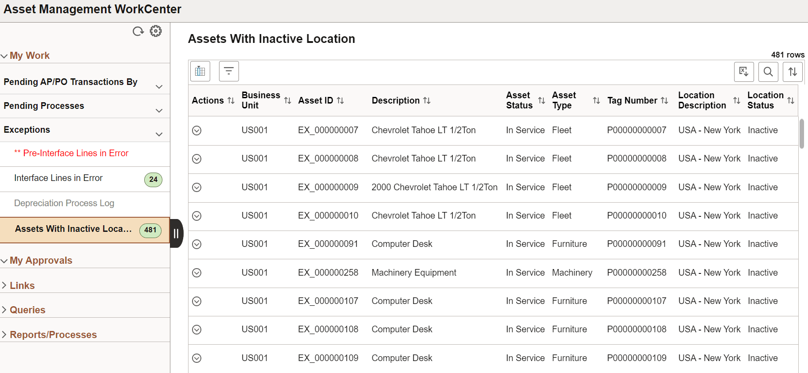Image resolution: width=808 pixels, height=373 pixels.
Task: Open actions menu for EX_000000108
Action: 197,330
